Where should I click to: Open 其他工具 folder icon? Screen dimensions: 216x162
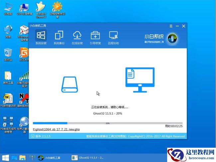[x=8, y=78]
